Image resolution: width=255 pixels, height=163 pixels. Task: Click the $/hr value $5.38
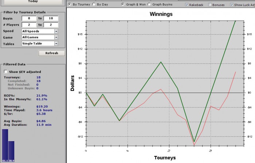click(41, 114)
